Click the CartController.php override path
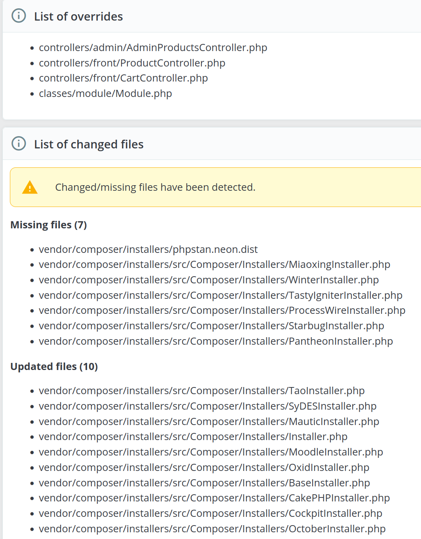The height and width of the screenshot is (539, 421). (123, 78)
